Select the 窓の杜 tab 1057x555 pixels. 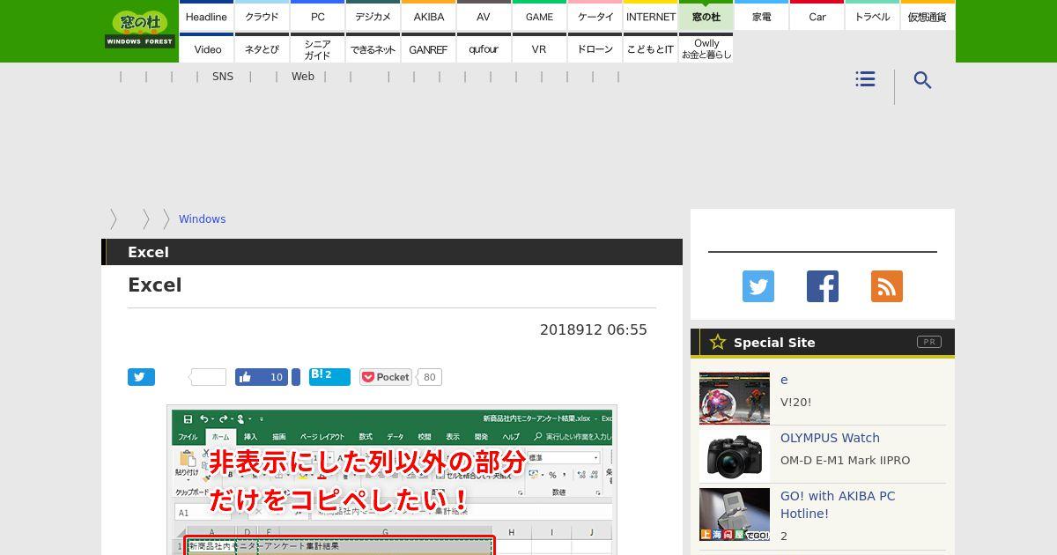click(x=706, y=16)
